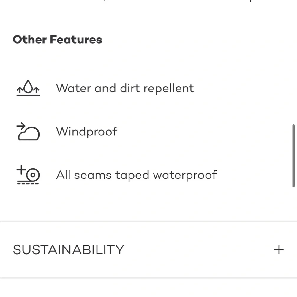Click the word 'waterproof' in third feature

tap(185, 175)
